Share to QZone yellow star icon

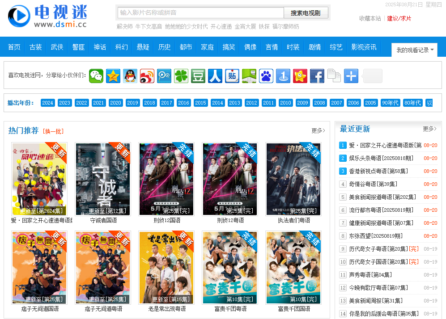113,76
